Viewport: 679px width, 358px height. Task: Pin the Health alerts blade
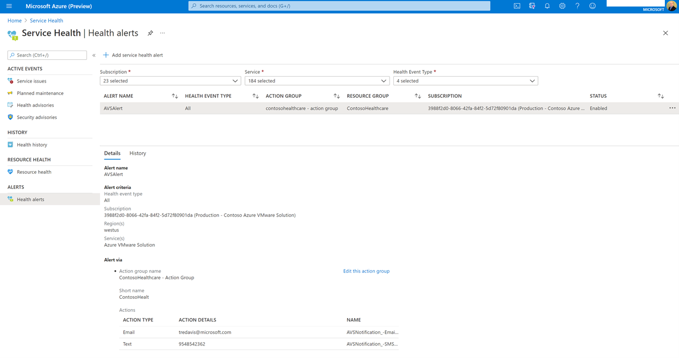click(x=150, y=33)
